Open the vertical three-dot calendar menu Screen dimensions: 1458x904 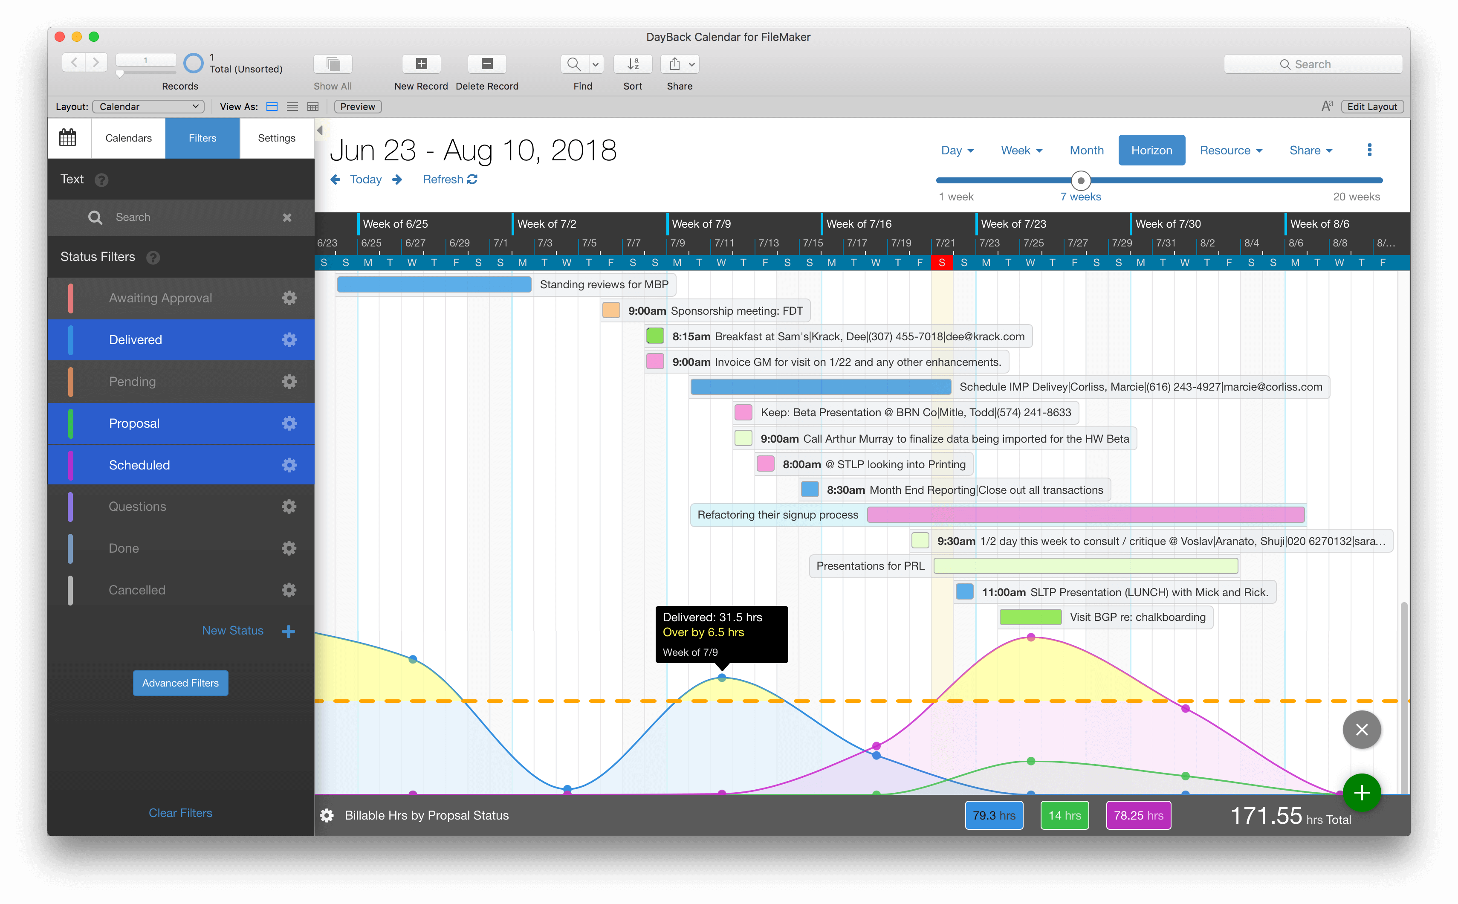(1369, 150)
